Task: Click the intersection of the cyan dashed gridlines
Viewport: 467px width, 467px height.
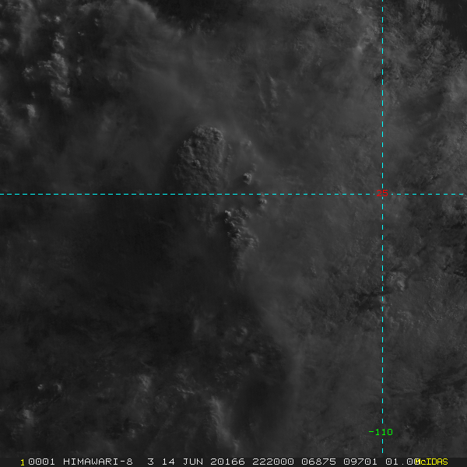Action: tap(382, 194)
